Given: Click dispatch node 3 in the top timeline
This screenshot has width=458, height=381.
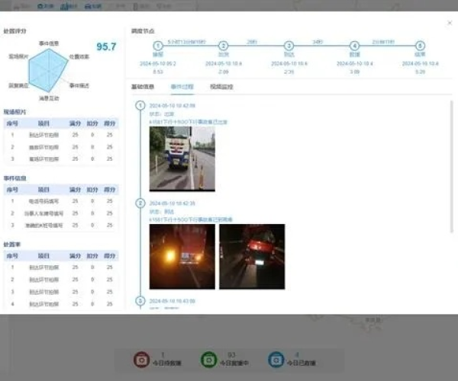Looking at the screenshot, I should coord(289,46).
